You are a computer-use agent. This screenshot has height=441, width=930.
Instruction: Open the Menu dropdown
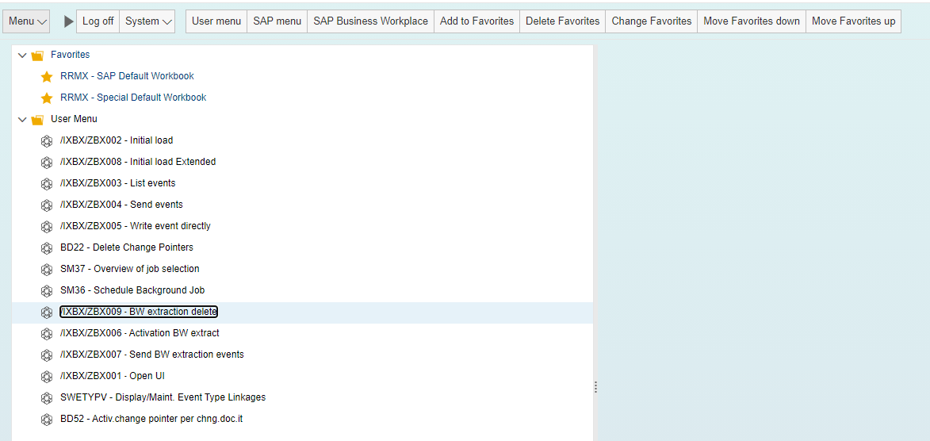28,21
